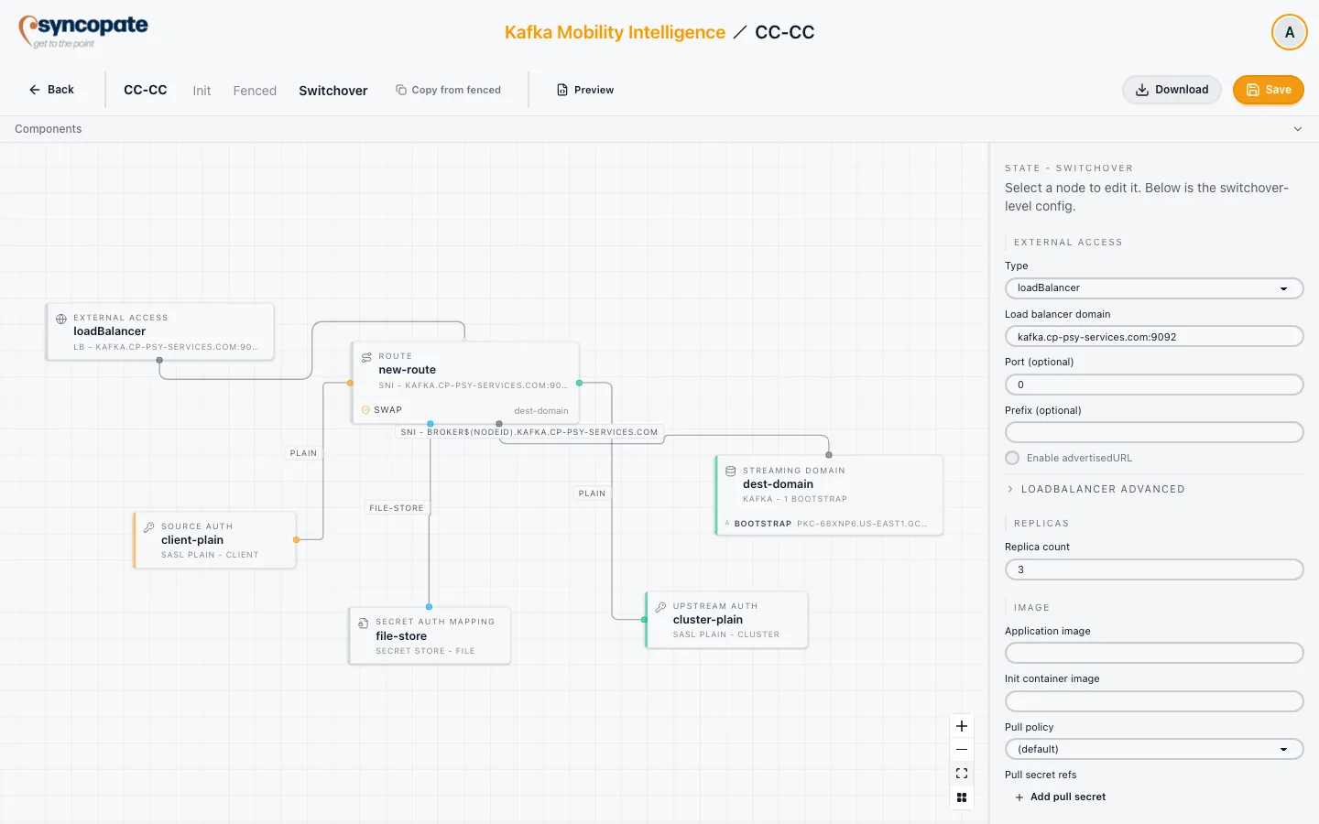Click the cluster-plain upstream auth key icon
Screen dimensions: 1319x824
(660, 607)
